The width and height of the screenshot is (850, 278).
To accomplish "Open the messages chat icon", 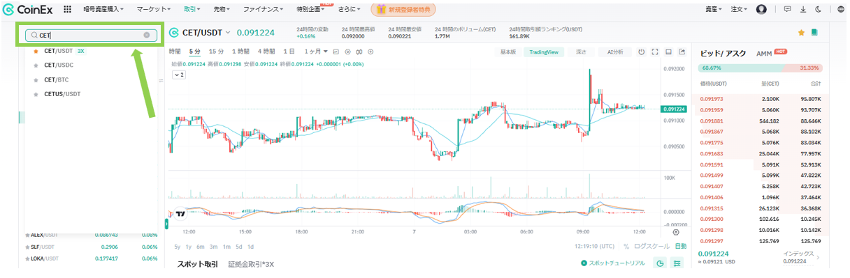I will (x=788, y=10).
